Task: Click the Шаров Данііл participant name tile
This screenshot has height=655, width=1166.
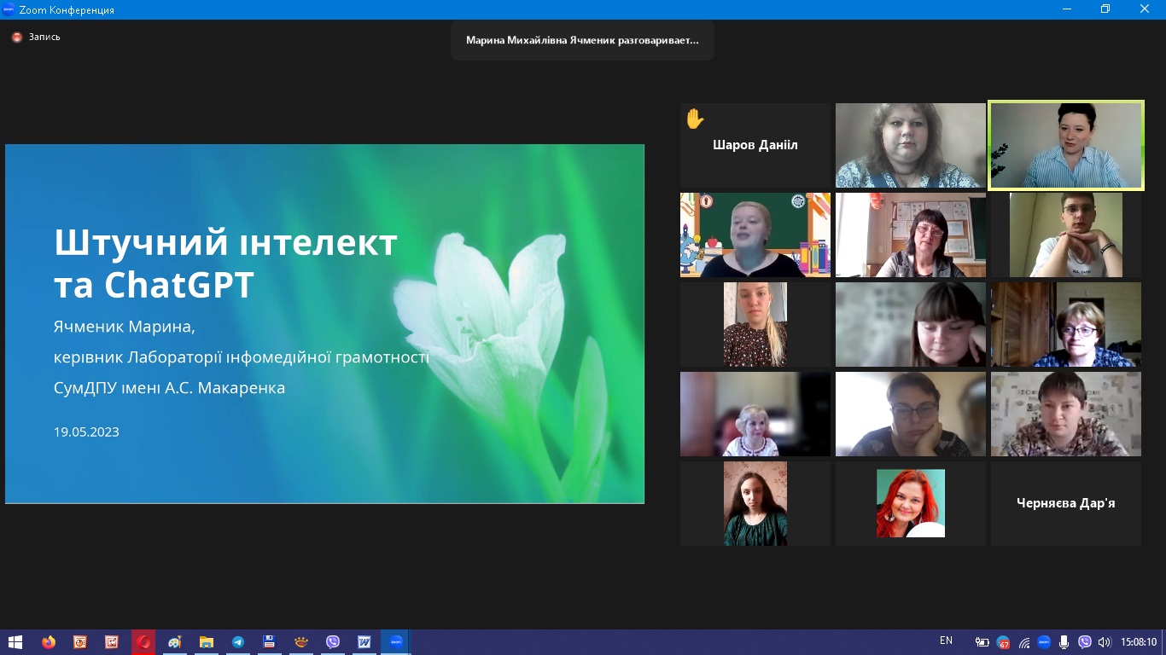Action: coord(755,146)
